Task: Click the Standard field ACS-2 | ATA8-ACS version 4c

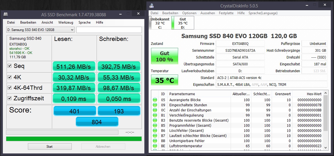Action: coord(272,78)
